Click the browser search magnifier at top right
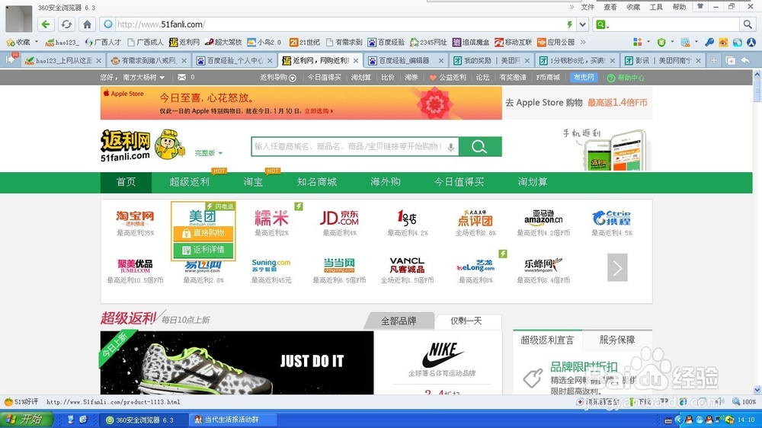 tap(747, 24)
